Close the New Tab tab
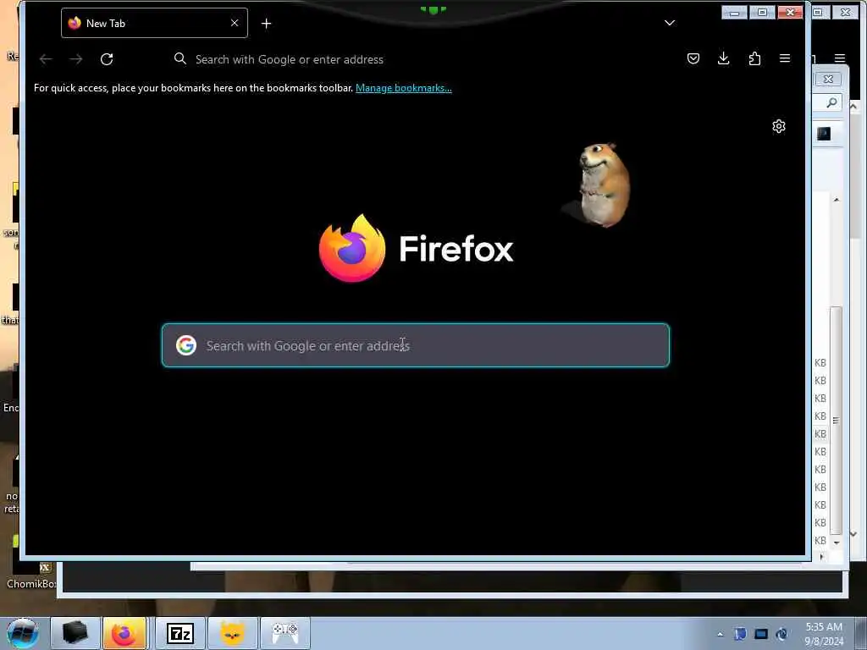The image size is (867, 650). [x=235, y=23]
